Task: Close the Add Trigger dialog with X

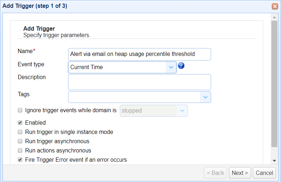Action: (x=275, y=6)
